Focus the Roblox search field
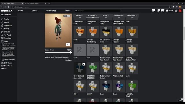Screen dimensions: 185x104 (98, 11)
